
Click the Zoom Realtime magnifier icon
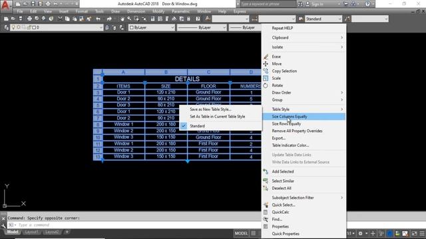129,19
